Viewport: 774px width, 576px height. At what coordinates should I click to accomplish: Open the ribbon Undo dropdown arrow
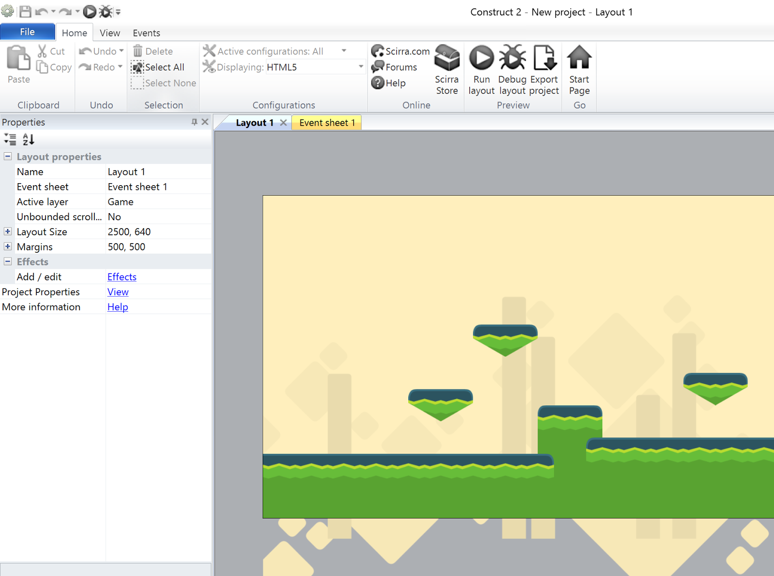121,51
